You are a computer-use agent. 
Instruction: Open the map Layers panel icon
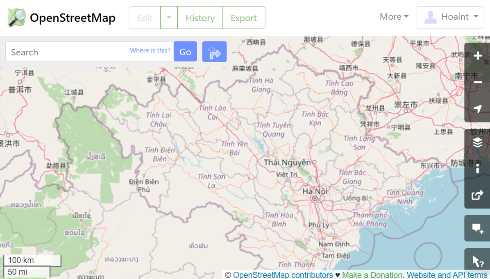point(477,143)
